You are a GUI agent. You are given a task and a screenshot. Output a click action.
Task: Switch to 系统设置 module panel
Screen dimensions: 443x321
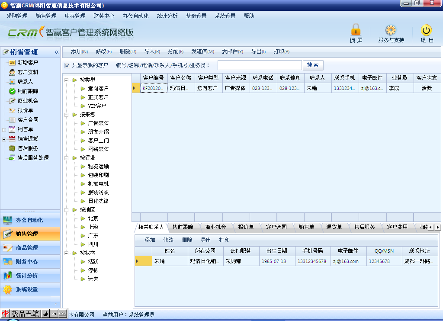click(x=30, y=289)
